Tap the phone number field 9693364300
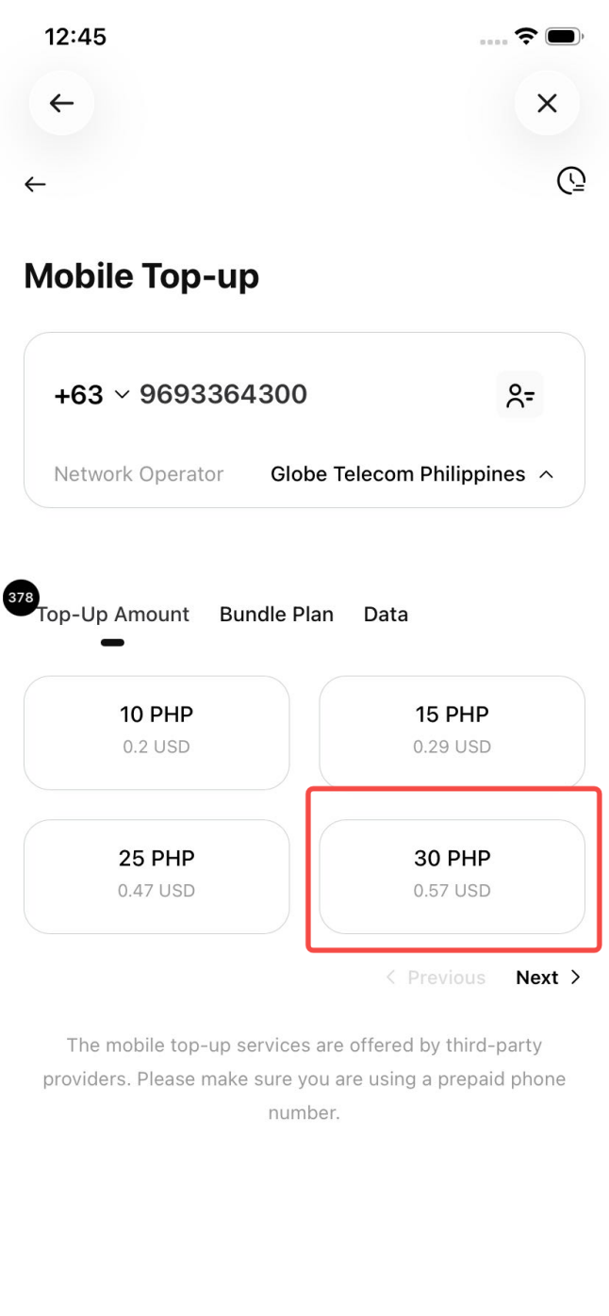609x1316 pixels. pos(223,394)
